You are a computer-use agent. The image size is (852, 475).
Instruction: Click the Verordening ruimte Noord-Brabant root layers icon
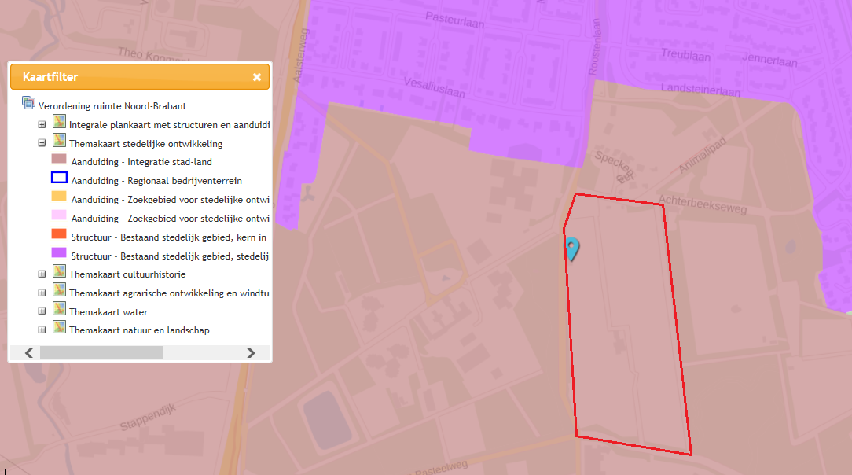[28, 103]
